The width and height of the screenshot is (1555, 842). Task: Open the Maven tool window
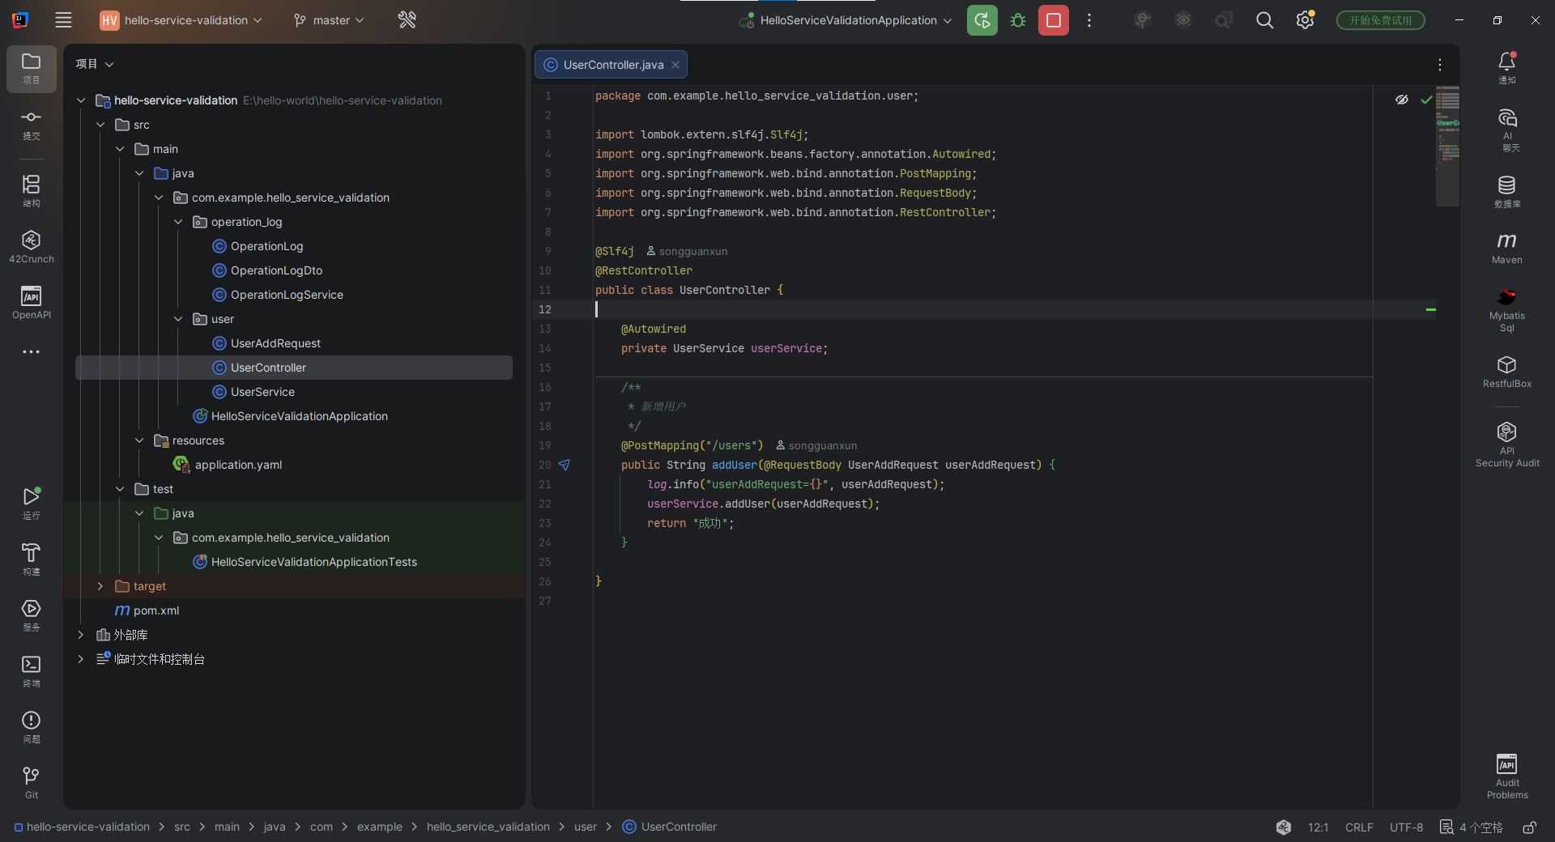1507,248
